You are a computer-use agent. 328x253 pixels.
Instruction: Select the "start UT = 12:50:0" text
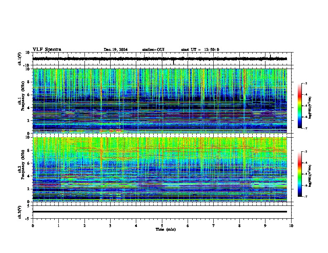[200, 50]
